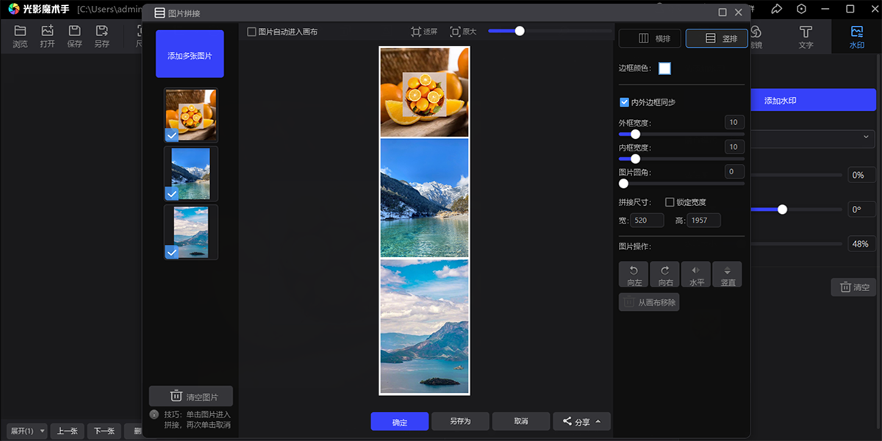Screen dimensions: 882x441
Task: Open the 展开(1) dropdown
Action: [x=26, y=431]
